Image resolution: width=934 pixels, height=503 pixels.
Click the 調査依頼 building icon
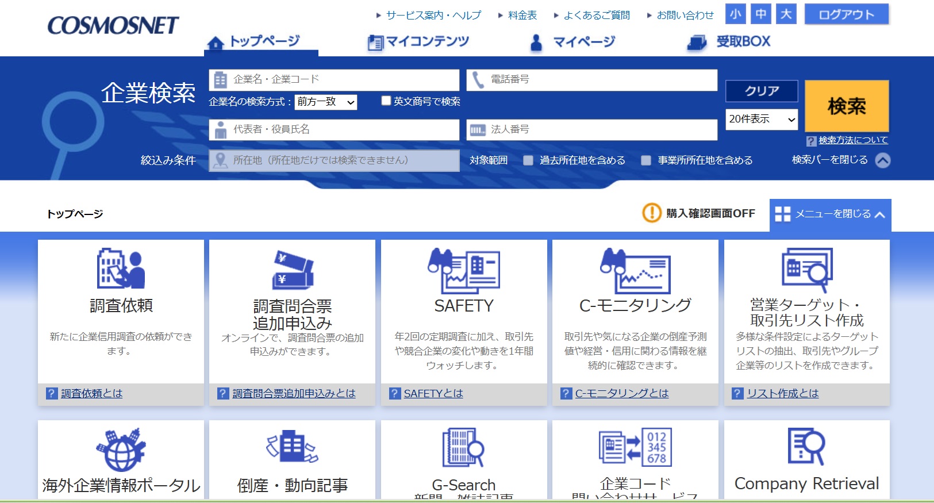[x=121, y=268]
